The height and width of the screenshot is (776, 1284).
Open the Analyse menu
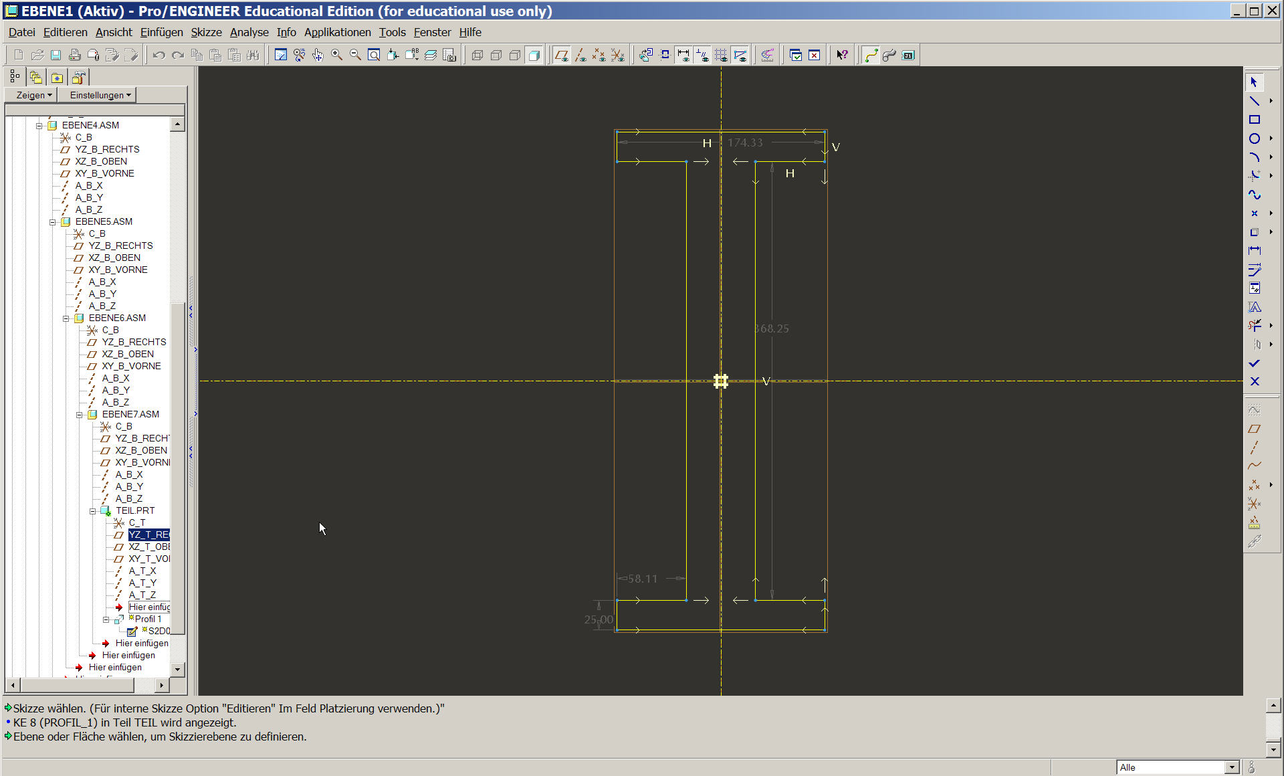tap(249, 32)
